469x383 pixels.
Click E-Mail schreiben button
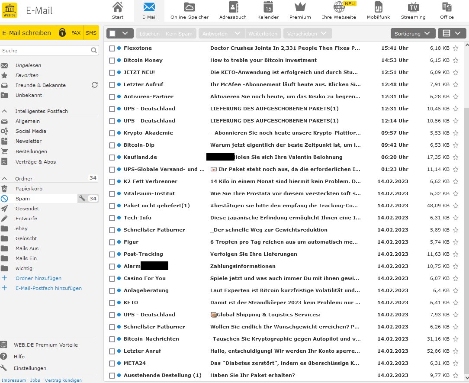(x=28, y=32)
